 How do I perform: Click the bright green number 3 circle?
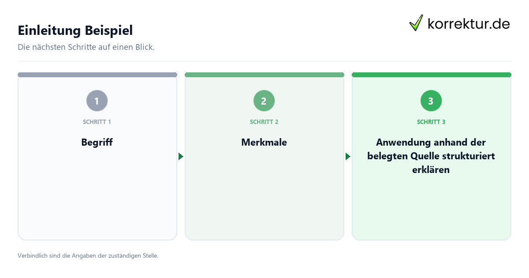coord(431,101)
